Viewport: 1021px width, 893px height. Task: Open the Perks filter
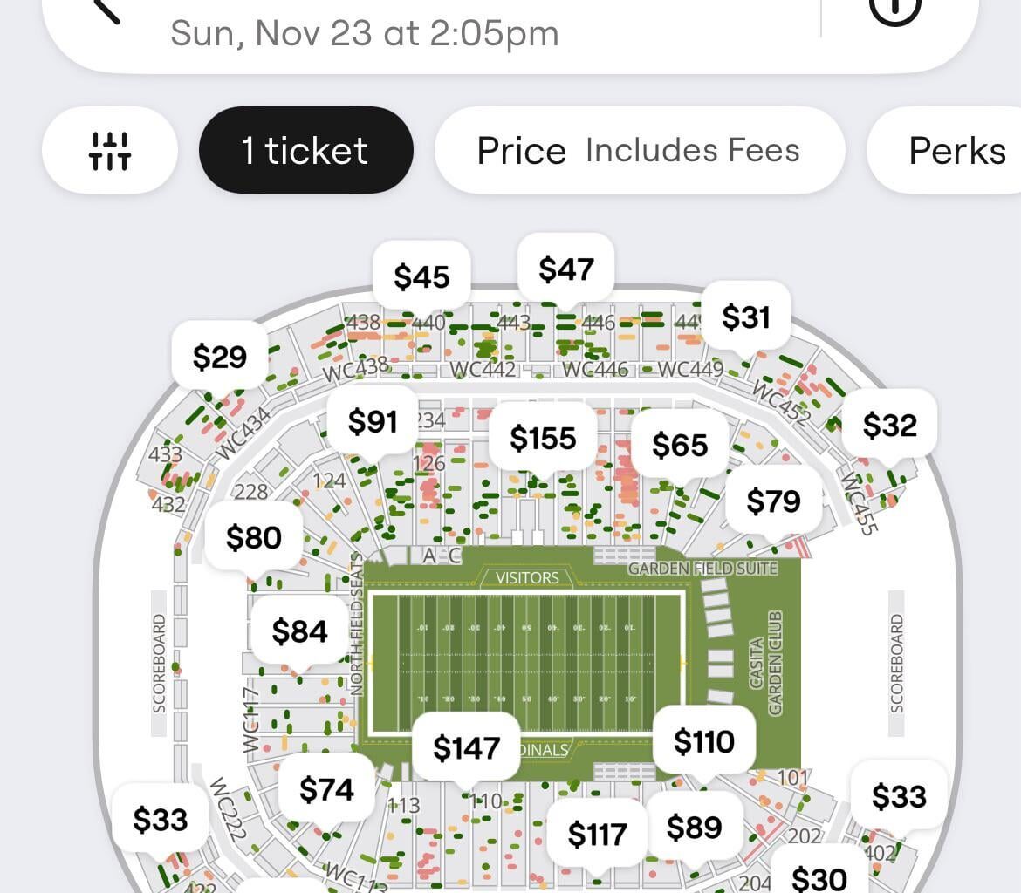pyautogui.click(x=956, y=151)
